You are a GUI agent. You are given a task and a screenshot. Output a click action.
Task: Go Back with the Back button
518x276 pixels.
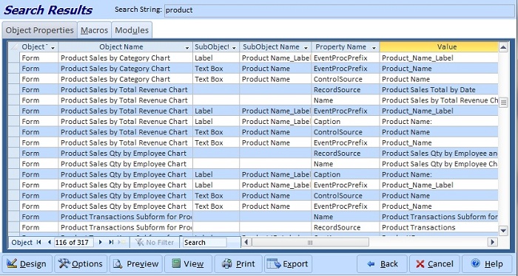382,263
